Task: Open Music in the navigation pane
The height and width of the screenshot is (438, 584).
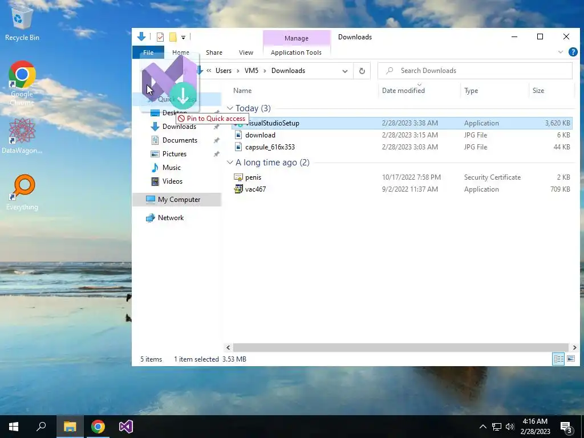Action: [171, 168]
